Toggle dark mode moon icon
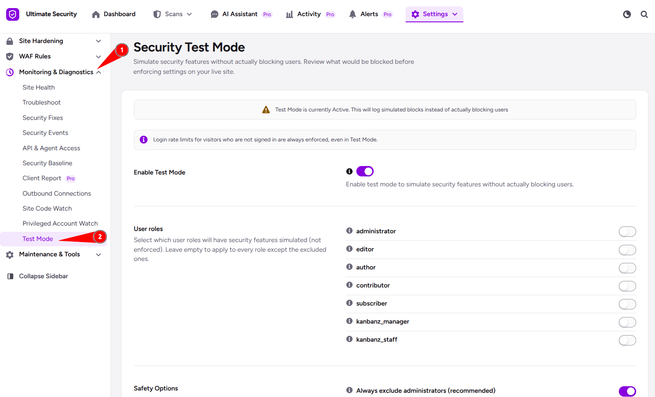 click(x=627, y=14)
